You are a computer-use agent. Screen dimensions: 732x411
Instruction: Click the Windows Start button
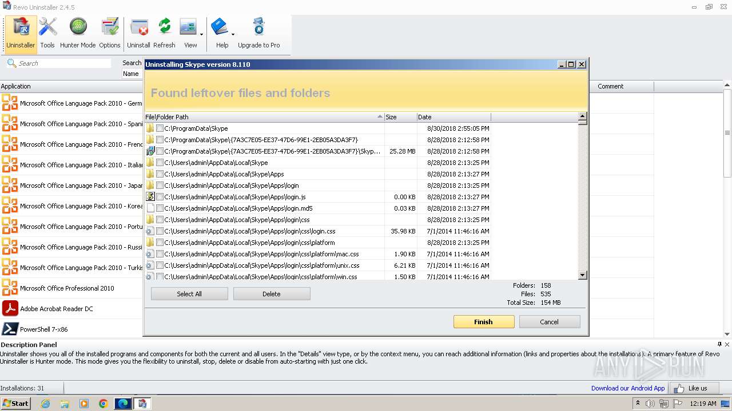pos(15,404)
